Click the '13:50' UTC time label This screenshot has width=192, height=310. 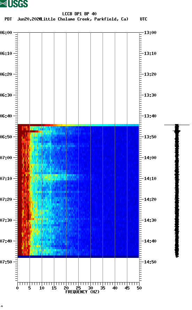[x=150, y=137]
